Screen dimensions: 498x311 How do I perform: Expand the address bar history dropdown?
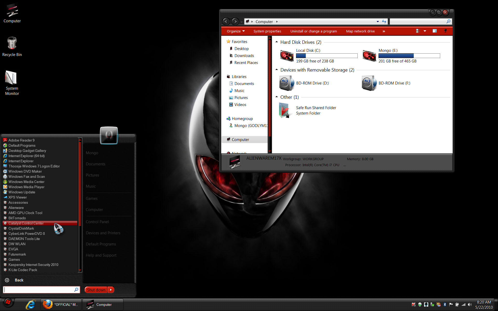coord(378,22)
